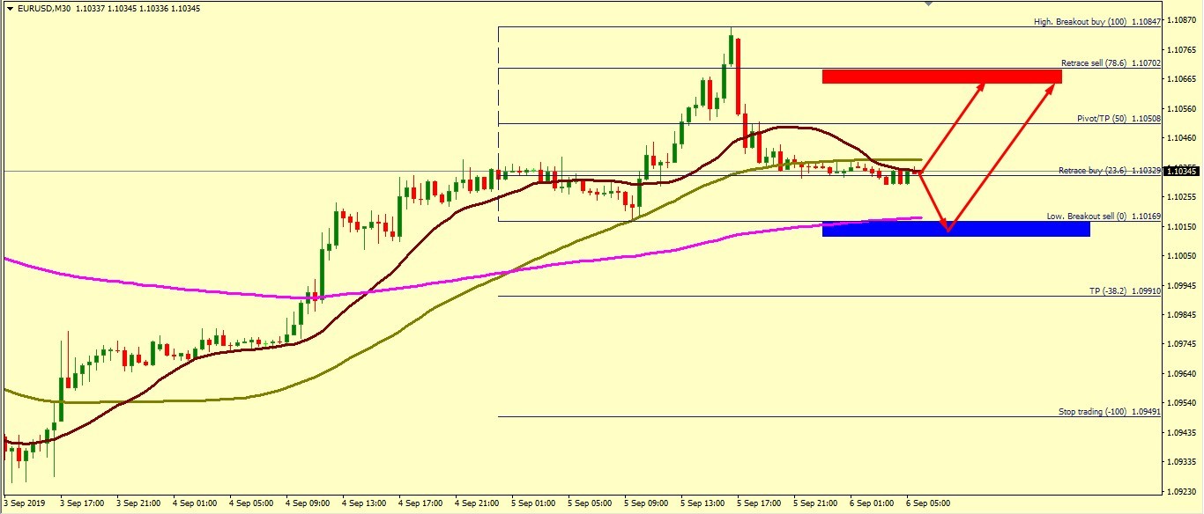Click the 1.09230 price scale value
The image size is (1204, 514).
click(1182, 491)
